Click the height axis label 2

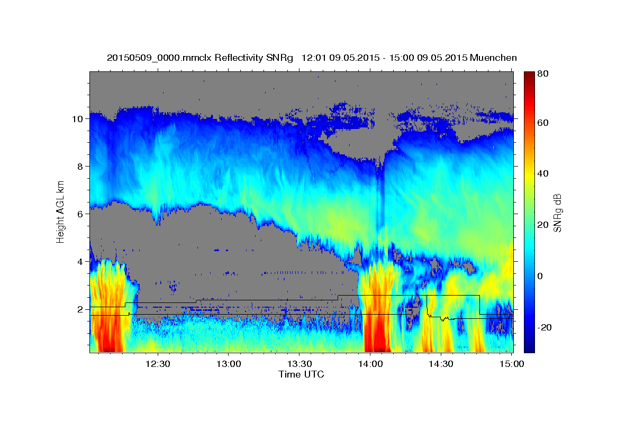click(x=81, y=309)
